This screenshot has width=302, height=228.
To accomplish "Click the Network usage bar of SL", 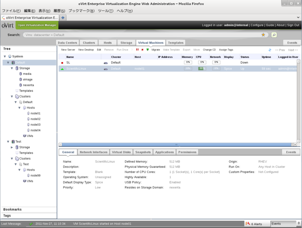I will point(216,62).
